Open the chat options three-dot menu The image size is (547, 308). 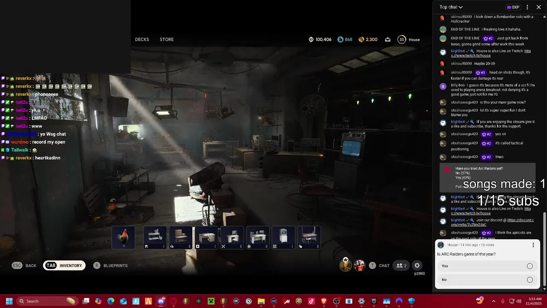[527, 7]
